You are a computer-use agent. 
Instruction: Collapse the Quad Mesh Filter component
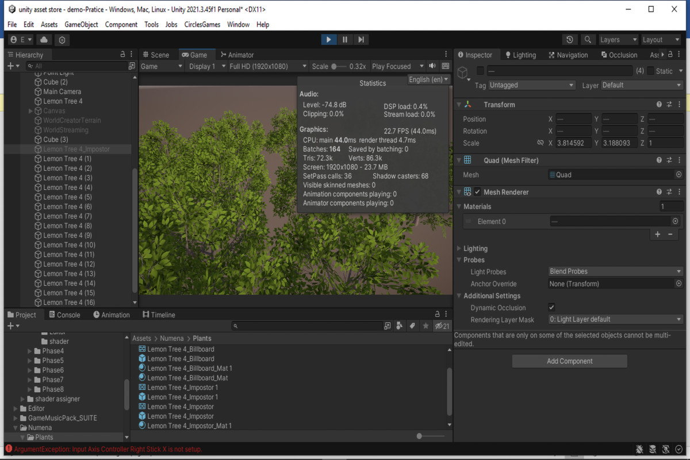(x=459, y=160)
